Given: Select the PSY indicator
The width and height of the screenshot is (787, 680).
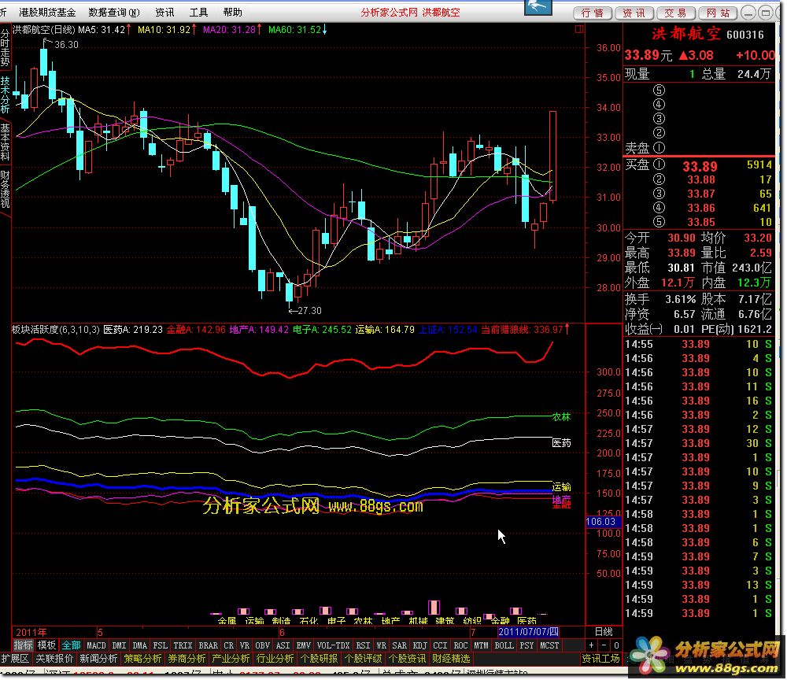Looking at the screenshot, I should coord(527,645).
